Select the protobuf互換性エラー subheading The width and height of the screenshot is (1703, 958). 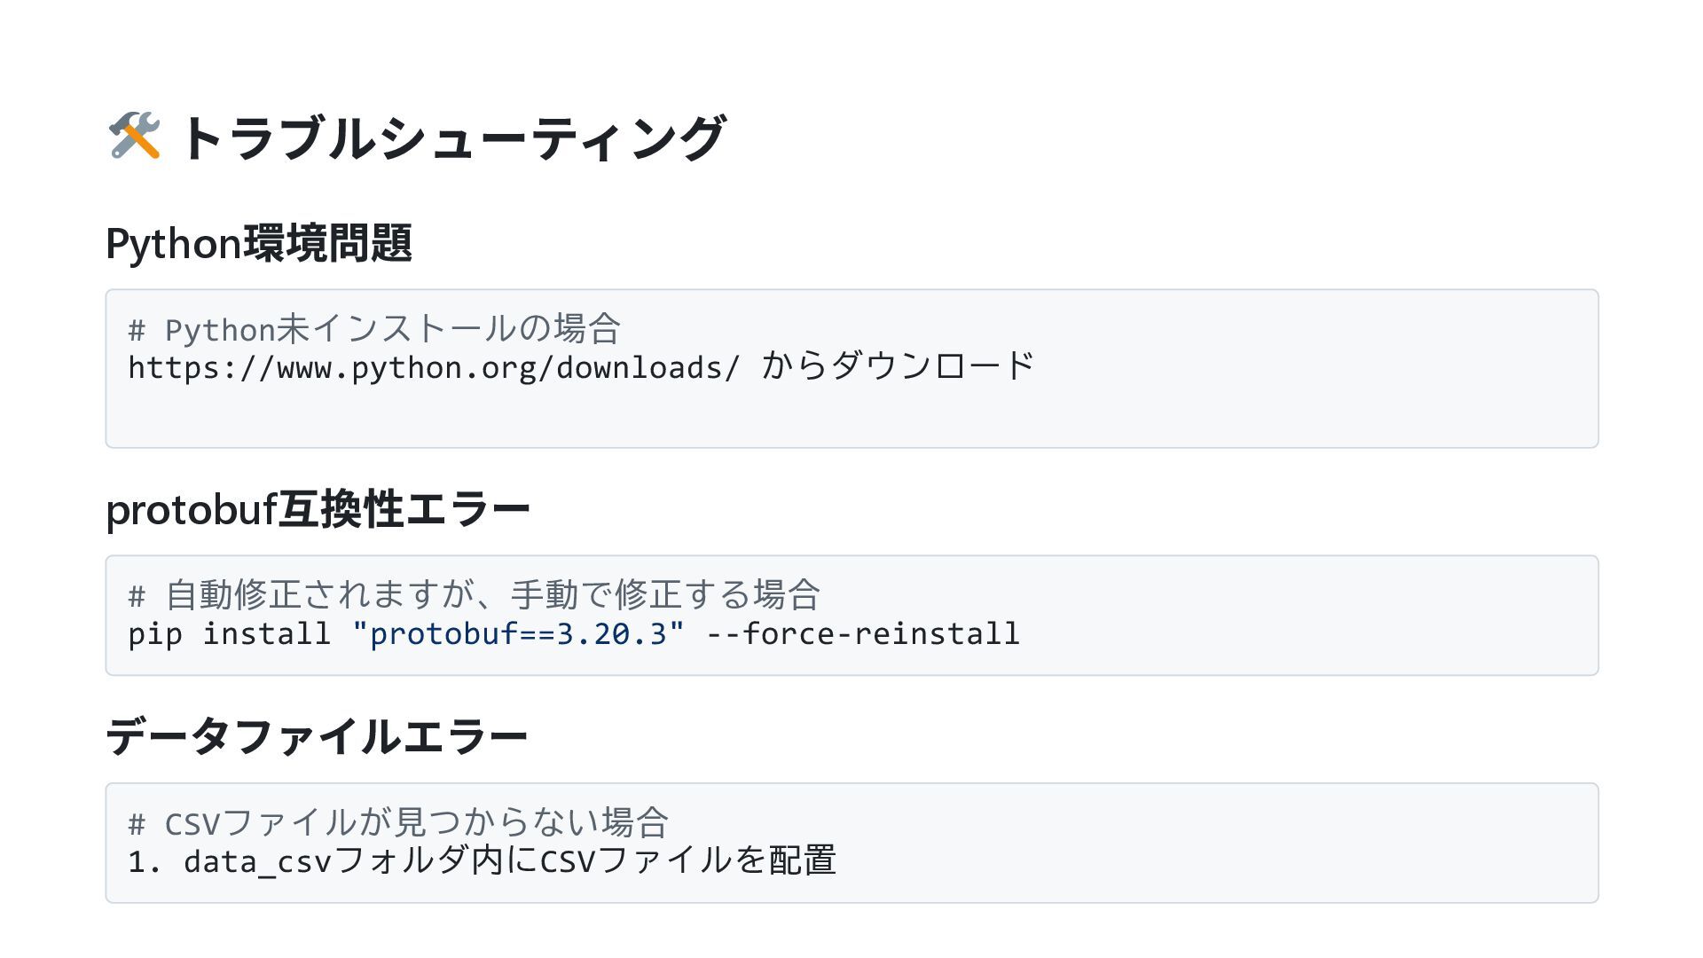(x=318, y=509)
